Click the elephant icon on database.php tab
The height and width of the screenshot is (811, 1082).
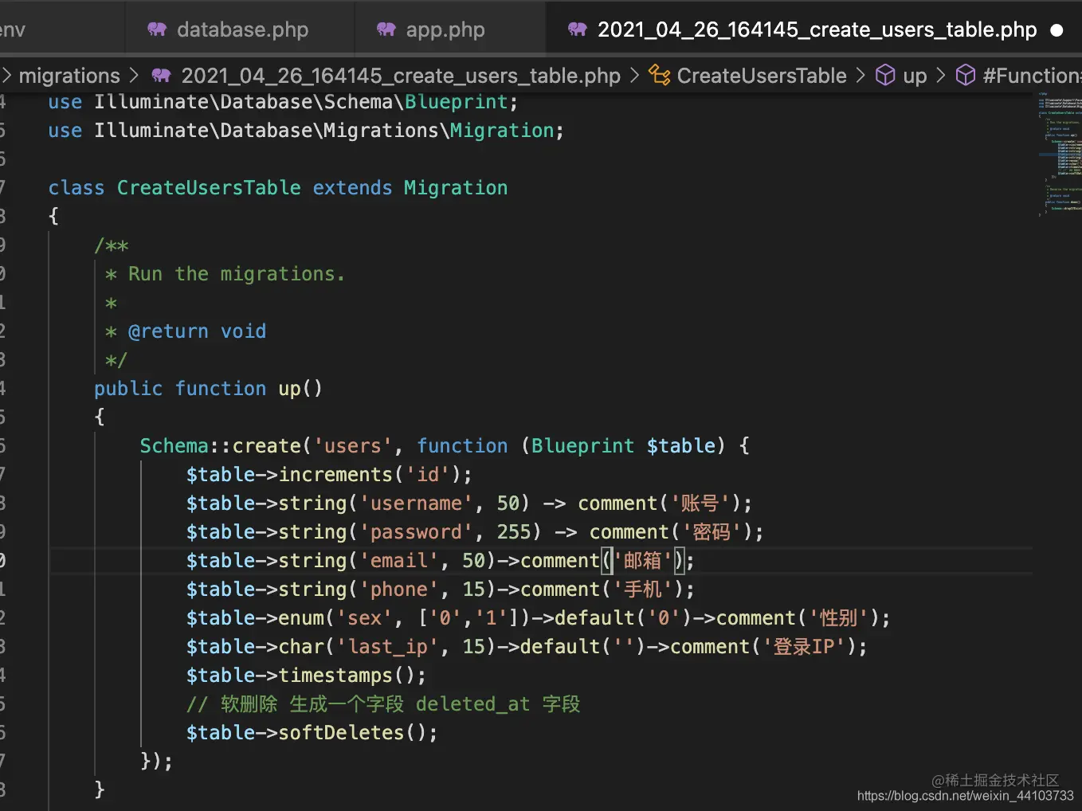(157, 29)
